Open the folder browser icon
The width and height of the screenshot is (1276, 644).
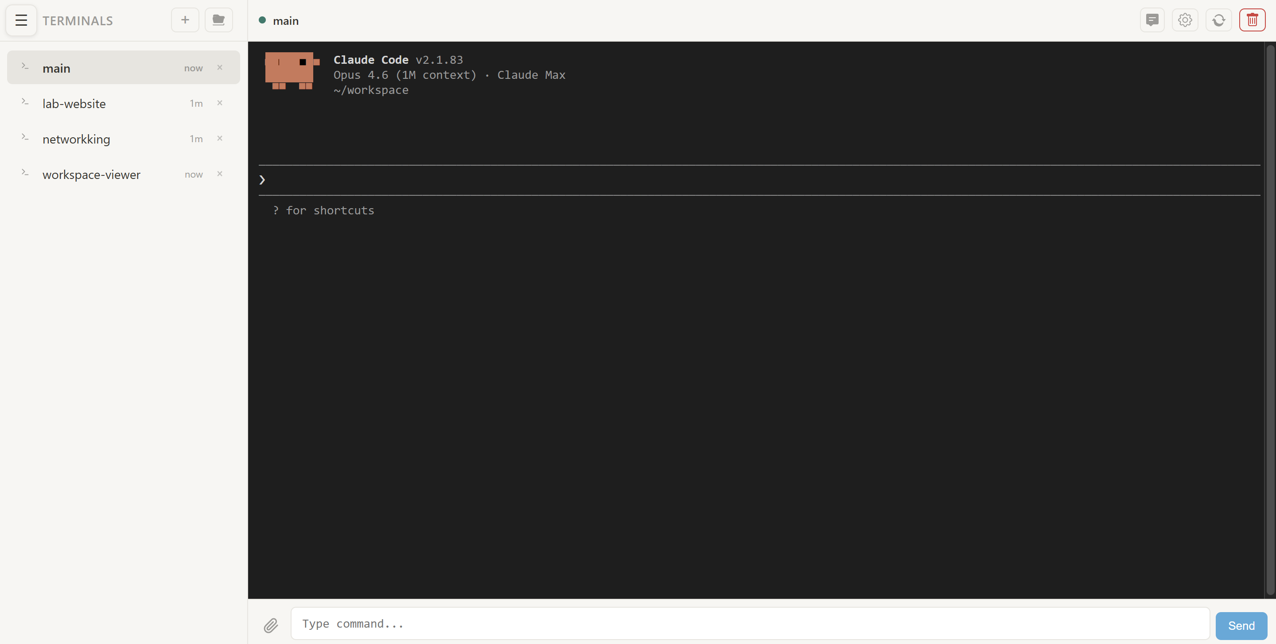(218, 20)
